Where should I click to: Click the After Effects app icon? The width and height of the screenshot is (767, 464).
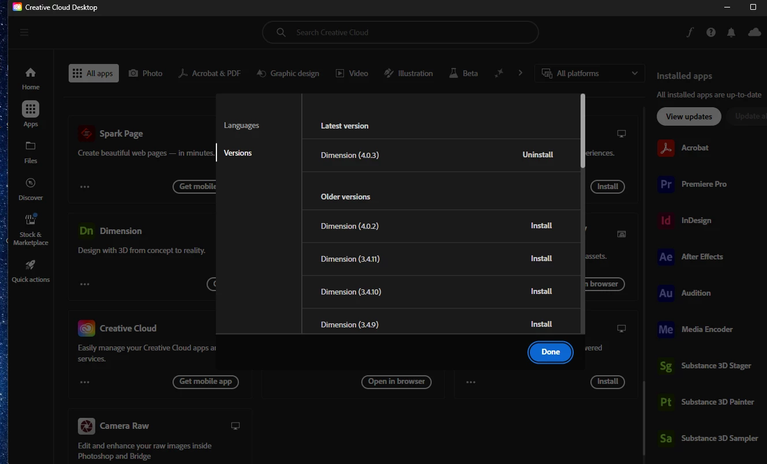tap(666, 256)
